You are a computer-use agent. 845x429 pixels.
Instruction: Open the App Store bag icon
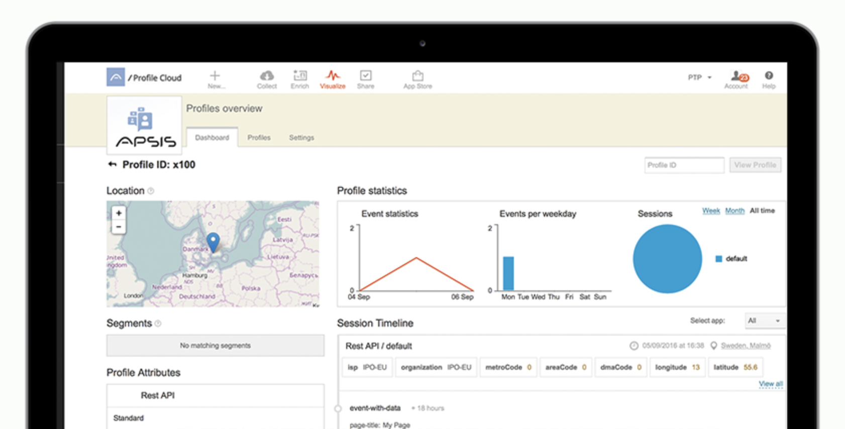417,76
